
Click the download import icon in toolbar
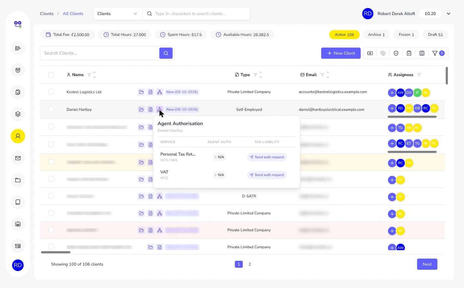click(370, 53)
